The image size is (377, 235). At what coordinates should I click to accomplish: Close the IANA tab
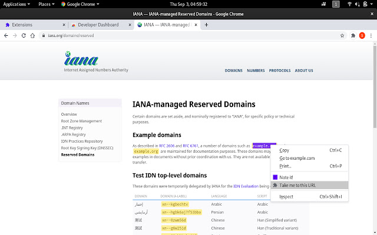tap(196, 25)
